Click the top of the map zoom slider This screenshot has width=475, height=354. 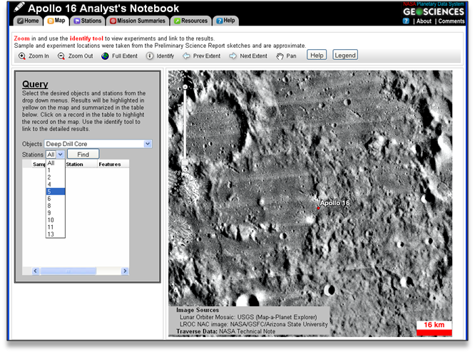click(x=185, y=87)
